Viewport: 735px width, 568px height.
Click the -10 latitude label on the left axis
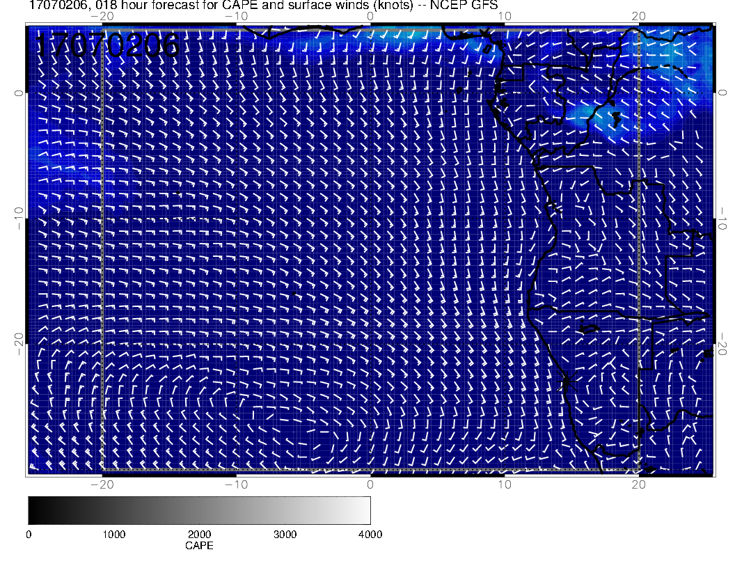click(x=19, y=219)
